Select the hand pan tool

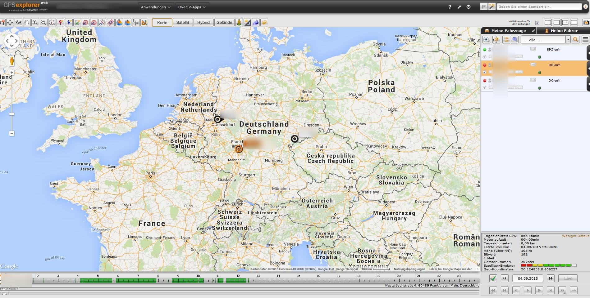click(x=27, y=22)
